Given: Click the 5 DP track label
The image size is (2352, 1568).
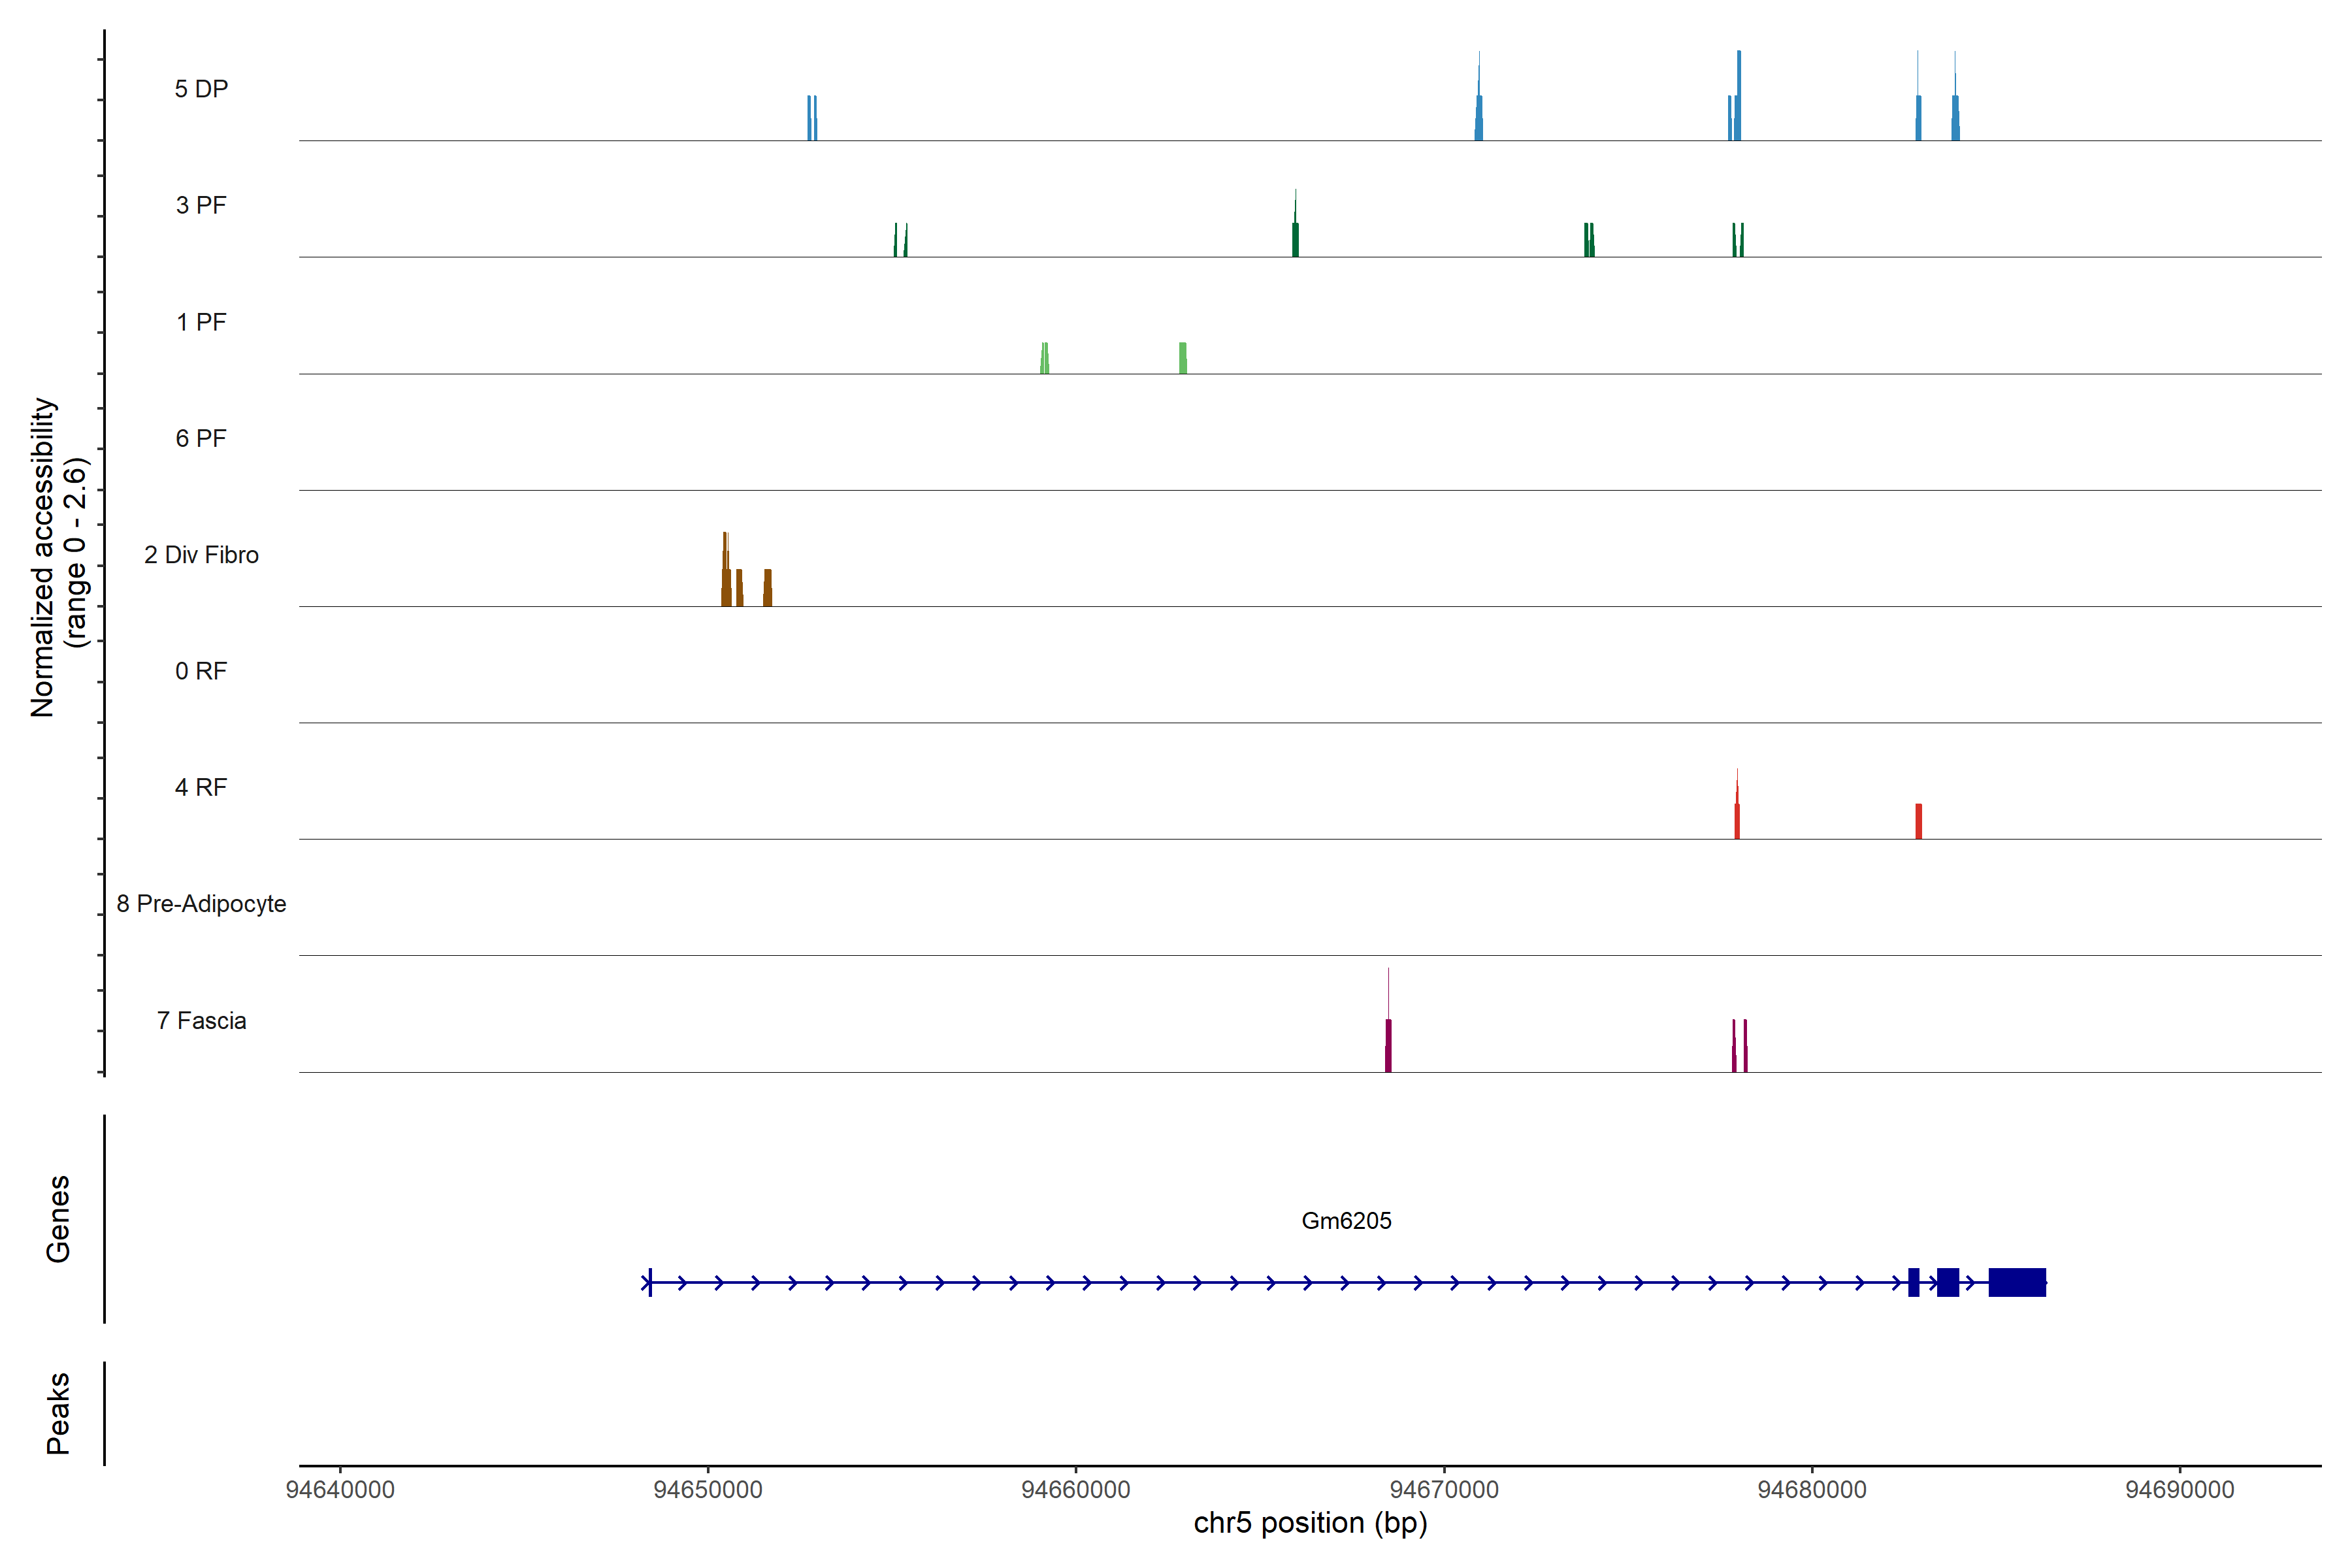Looking at the screenshot, I should pyautogui.click(x=201, y=89).
